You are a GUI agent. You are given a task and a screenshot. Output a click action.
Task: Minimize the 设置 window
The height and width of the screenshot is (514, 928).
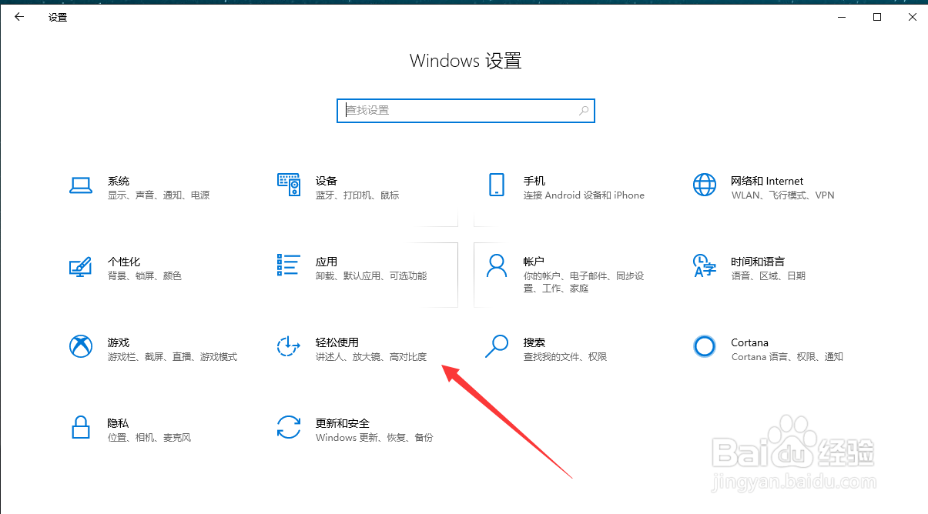point(841,17)
